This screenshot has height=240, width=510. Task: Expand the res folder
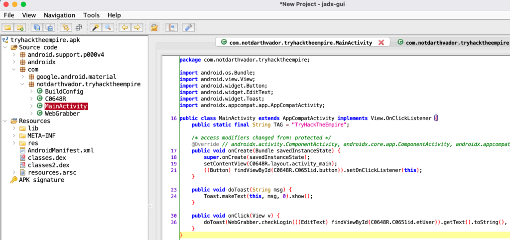pos(14,143)
